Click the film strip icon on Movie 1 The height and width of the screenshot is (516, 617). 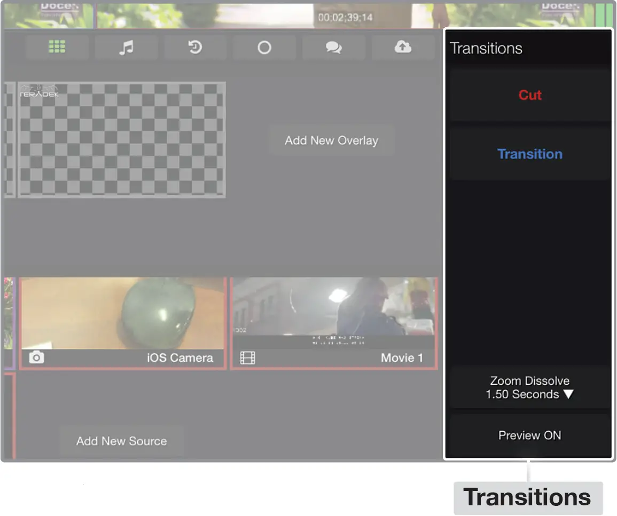[x=247, y=358]
